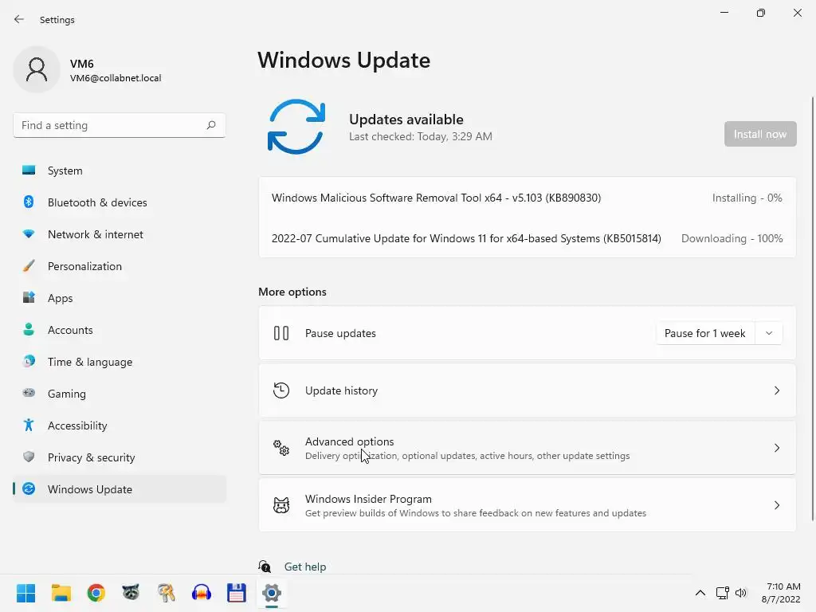Click the gears icon beside Advanced options
Screen dimensions: 816x612
pos(281,448)
